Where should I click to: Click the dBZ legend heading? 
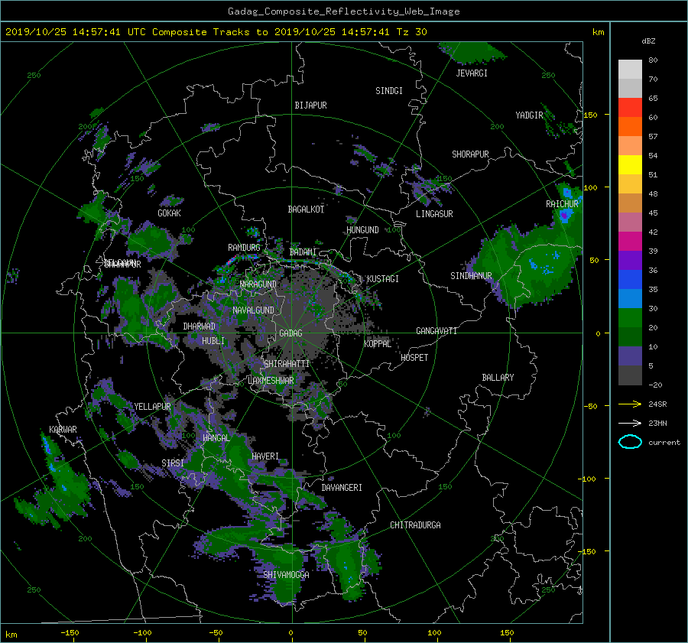[x=648, y=41]
